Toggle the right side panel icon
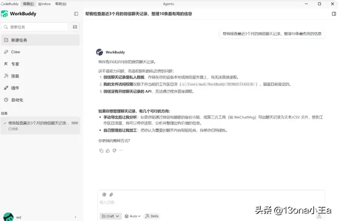 coord(334,14)
